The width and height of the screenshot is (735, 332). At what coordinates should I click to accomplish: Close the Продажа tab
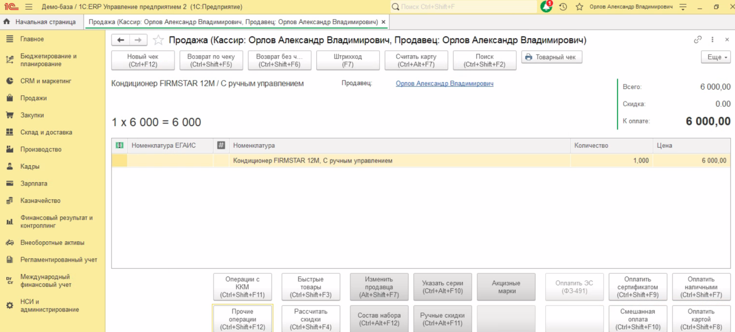pos(383,22)
